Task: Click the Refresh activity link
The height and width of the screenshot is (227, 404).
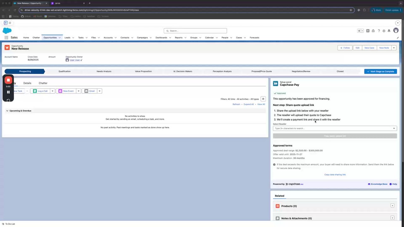Action: (236, 104)
